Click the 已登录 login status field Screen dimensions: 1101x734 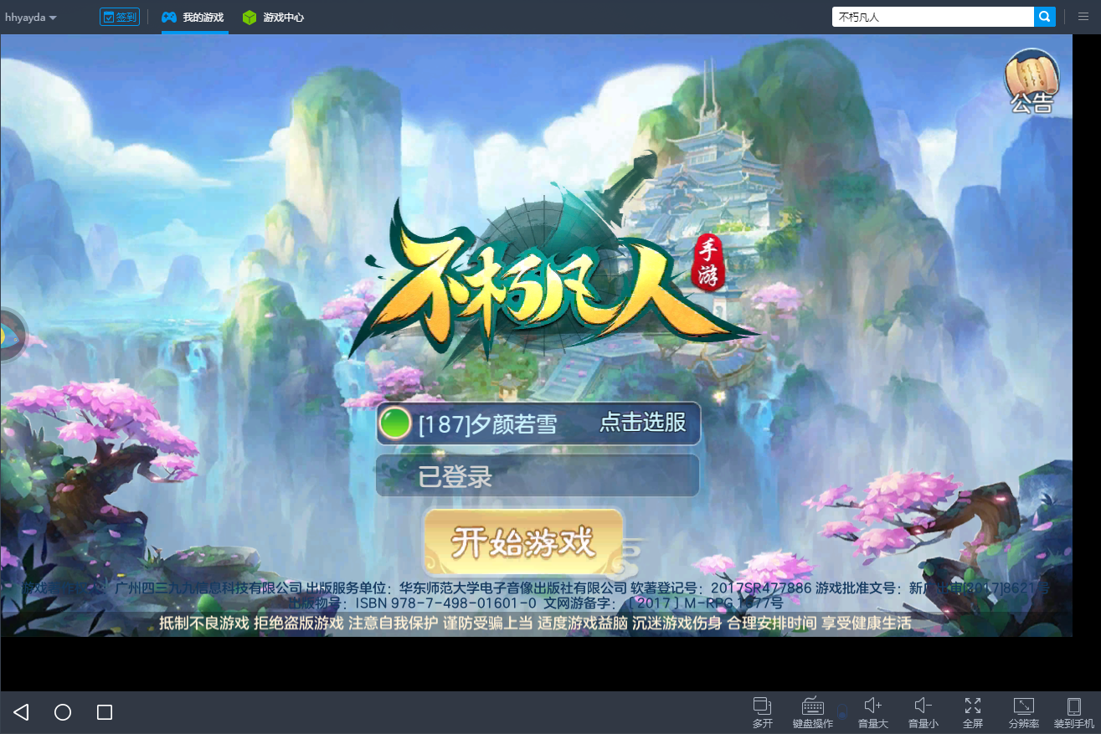coord(538,475)
